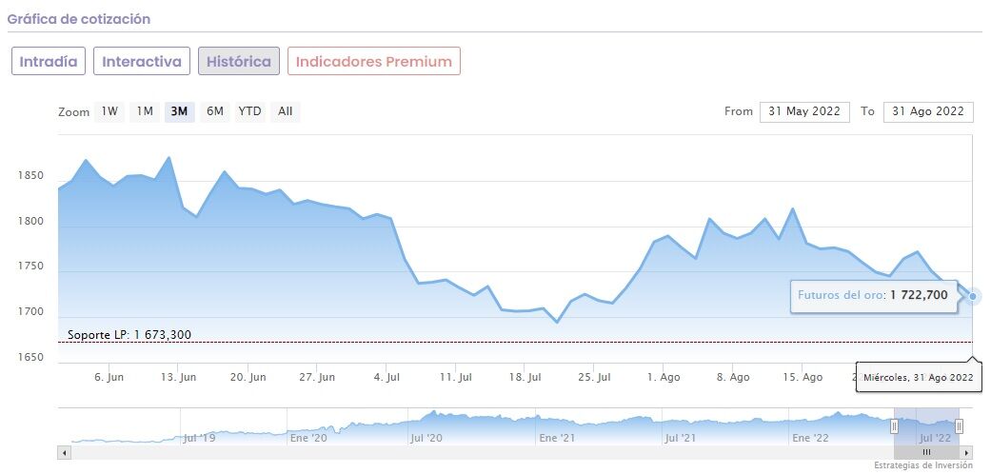
Task: Set zoom range to 1W
Action: click(109, 111)
